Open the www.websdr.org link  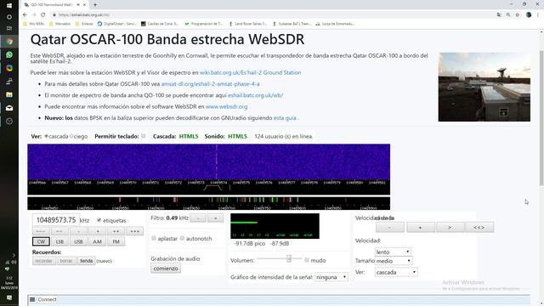click(227, 106)
